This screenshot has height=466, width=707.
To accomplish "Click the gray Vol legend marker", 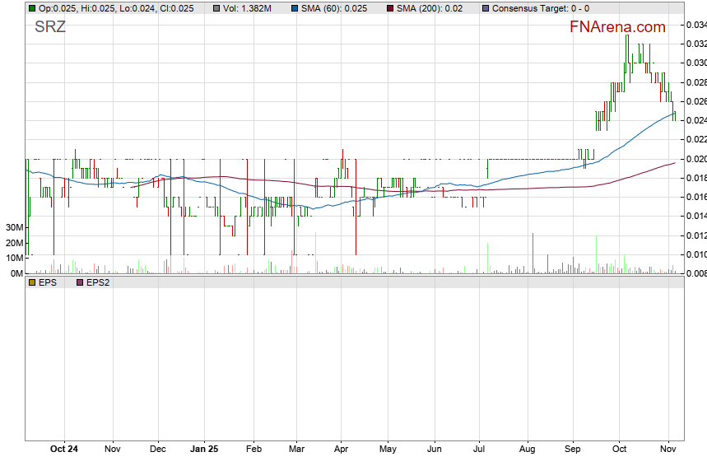I will tap(216, 8).
